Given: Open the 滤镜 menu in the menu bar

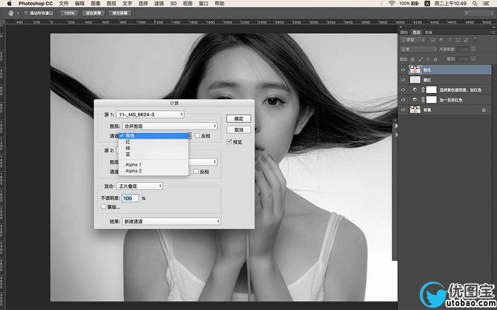Looking at the screenshot, I should (159, 3).
